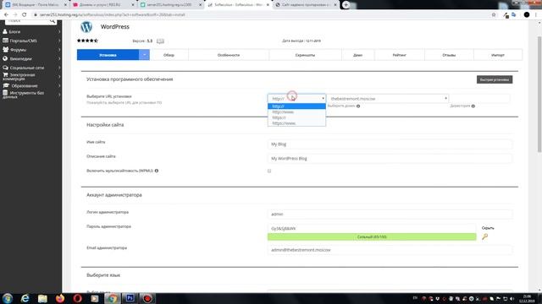This screenshot has height=304, width=542.
Task: Click the Электронная коммерция cart icon
Action: click(x=5, y=74)
